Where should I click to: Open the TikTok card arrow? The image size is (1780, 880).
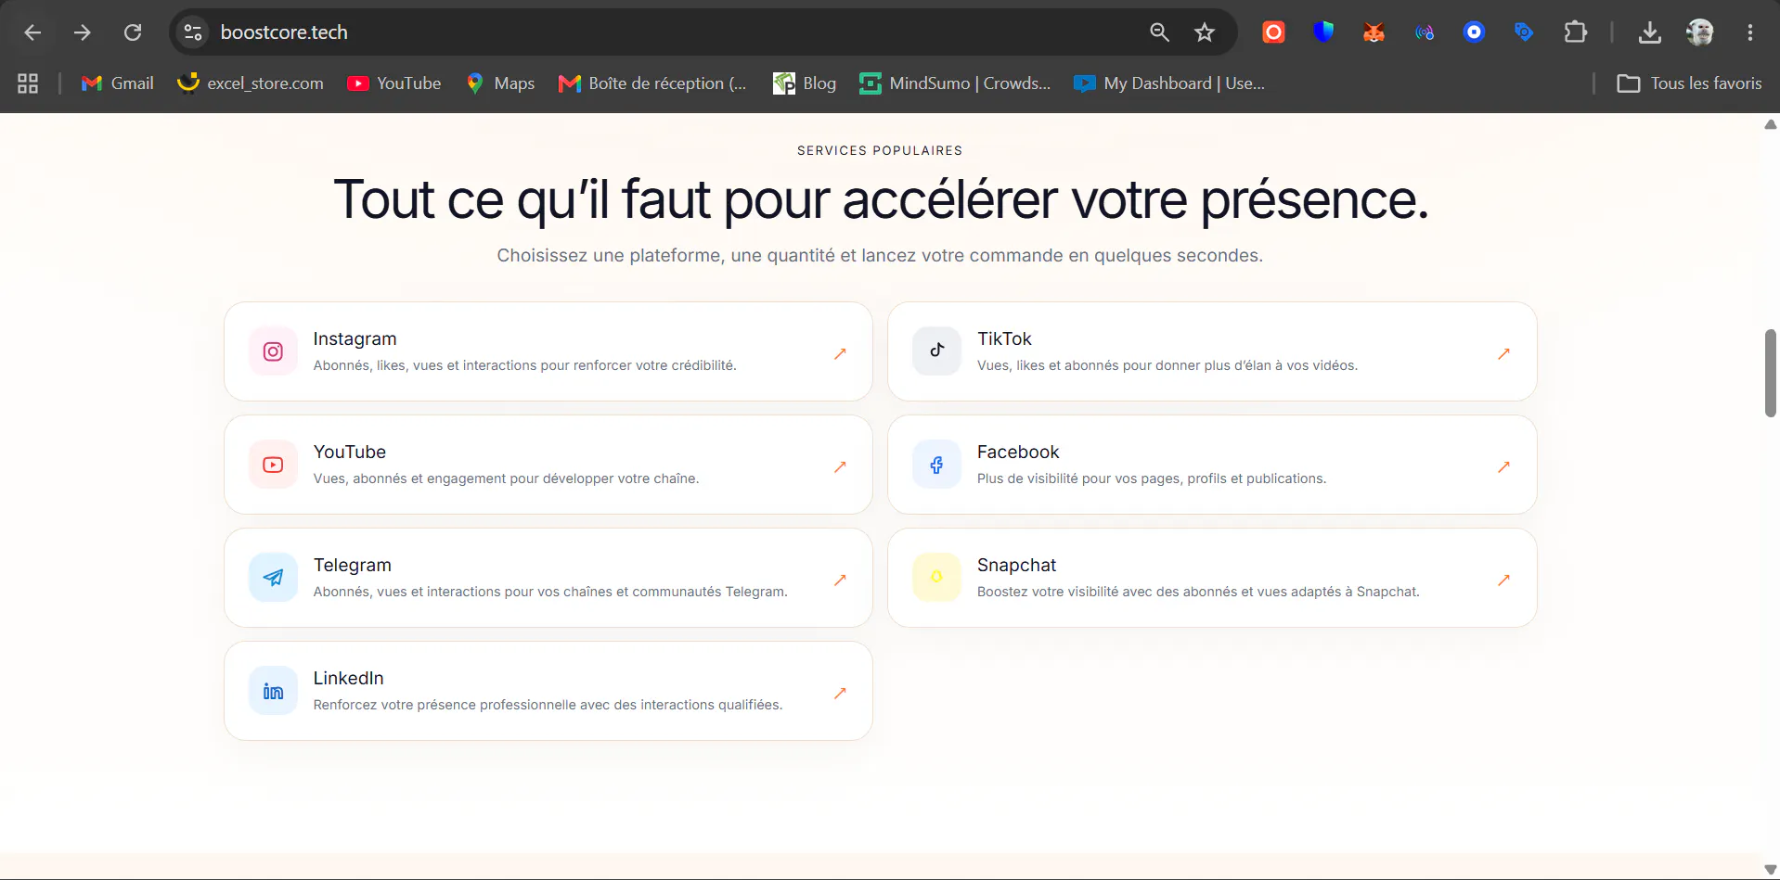pos(1503,353)
